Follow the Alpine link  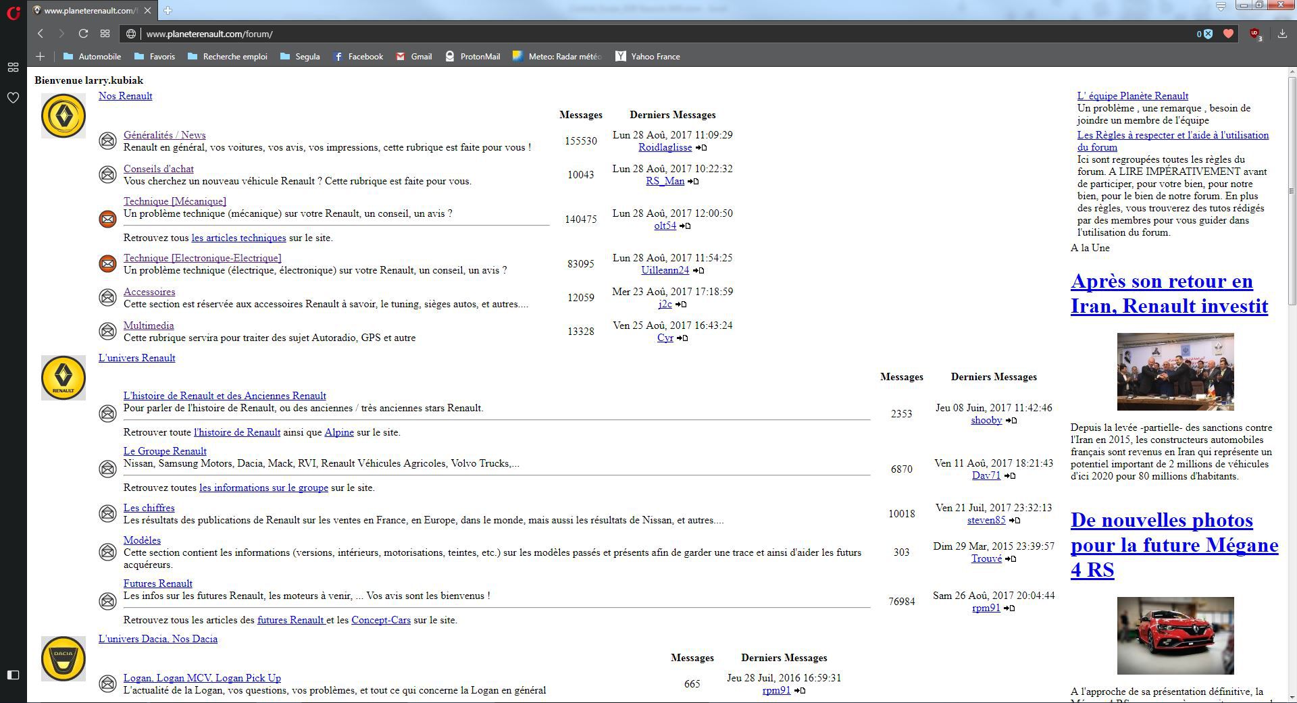point(338,432)
